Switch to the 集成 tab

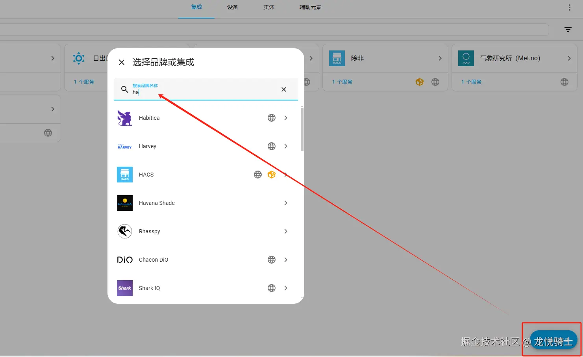196,7
